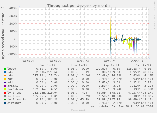Click the Last update timestamp line
The image size is (157, 113).
point(121,106)
